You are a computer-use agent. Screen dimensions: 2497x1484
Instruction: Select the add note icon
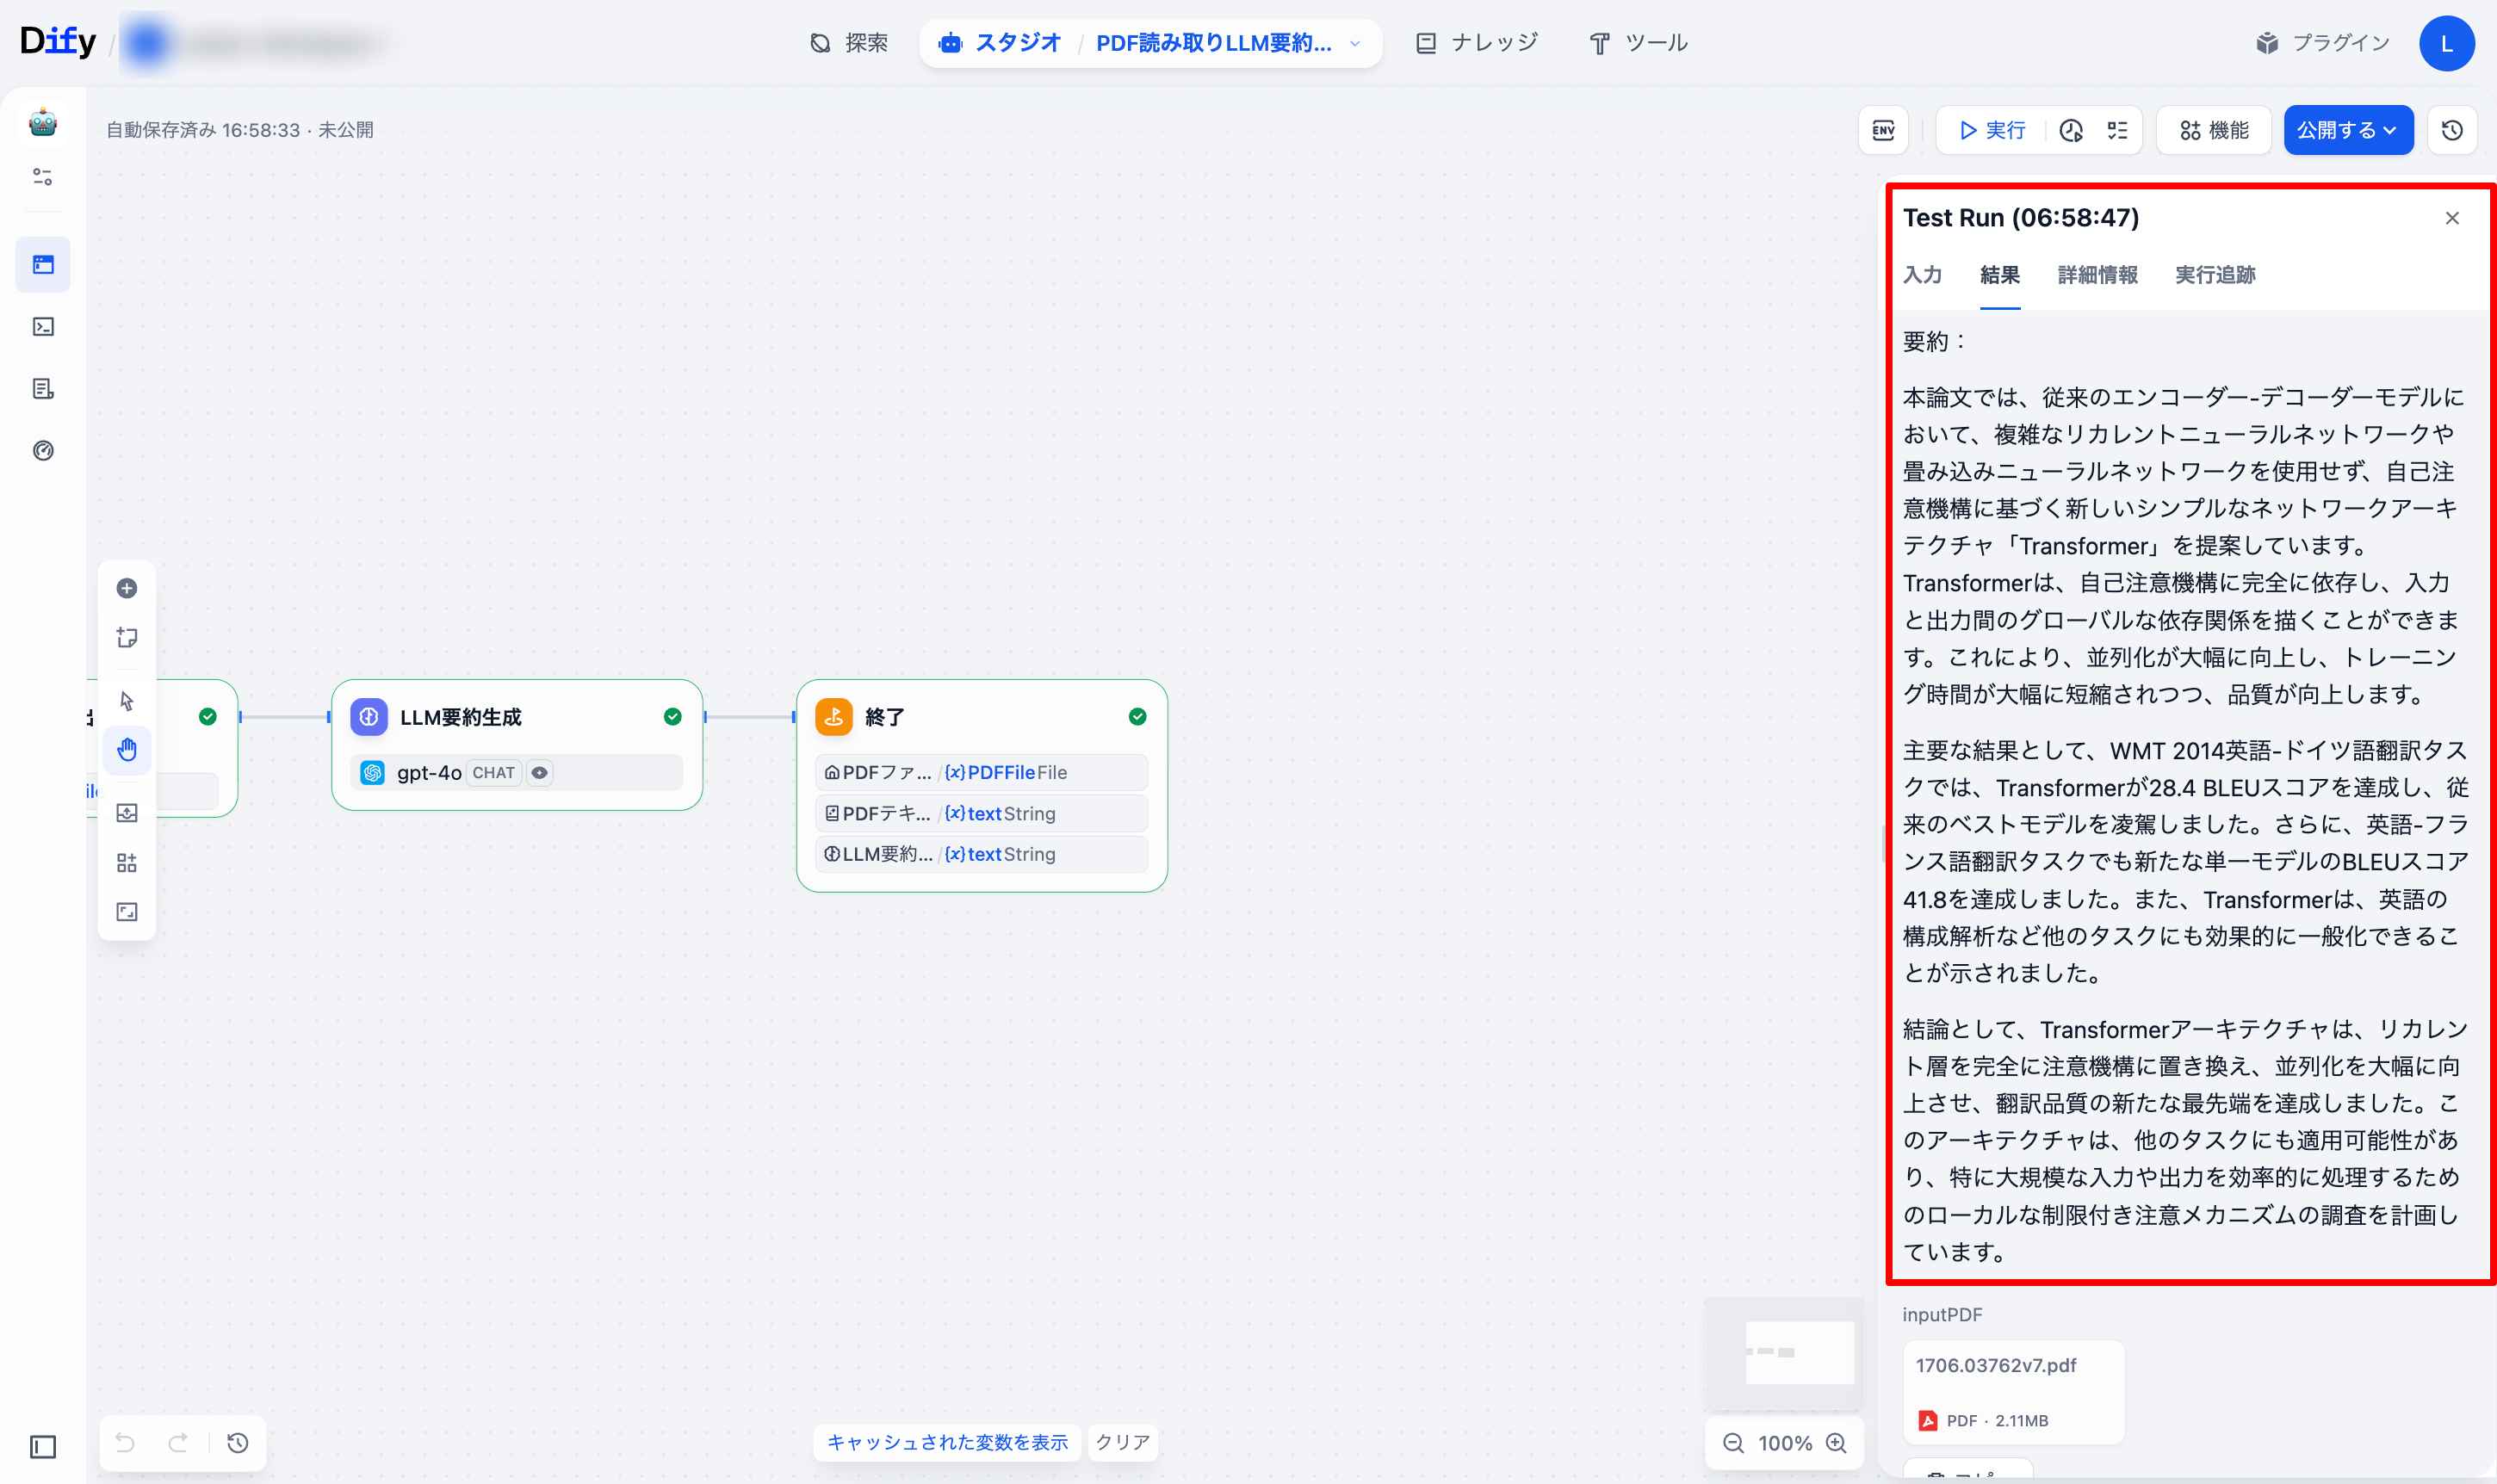click(x=127, y=638)
